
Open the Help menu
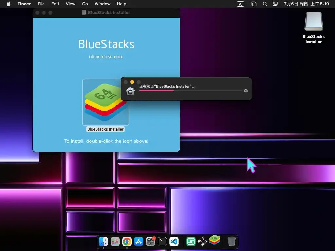122,4
